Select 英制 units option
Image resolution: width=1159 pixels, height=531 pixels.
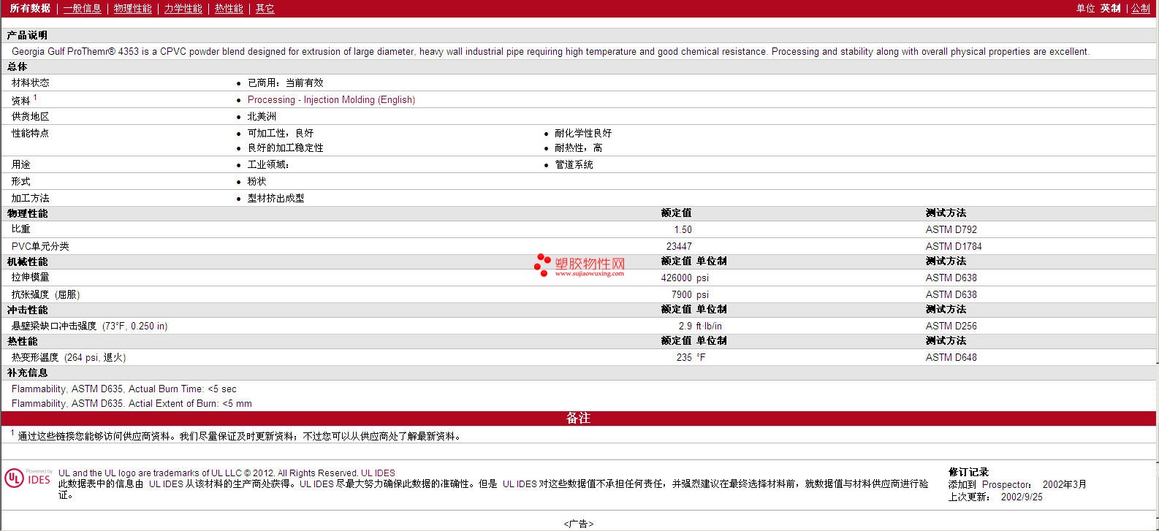[1110, 9]
